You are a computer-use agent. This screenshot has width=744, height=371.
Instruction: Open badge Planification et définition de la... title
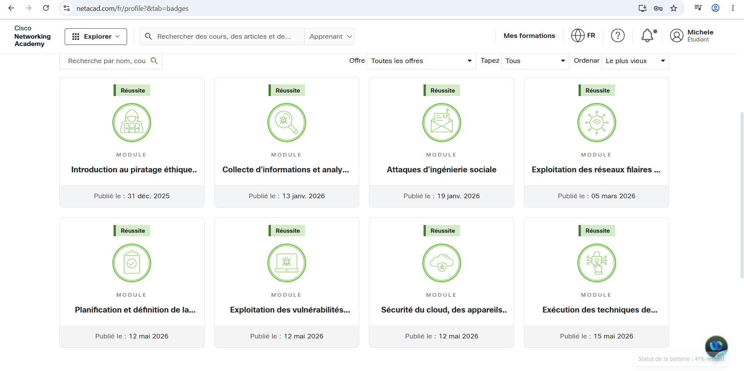(135, 310)
